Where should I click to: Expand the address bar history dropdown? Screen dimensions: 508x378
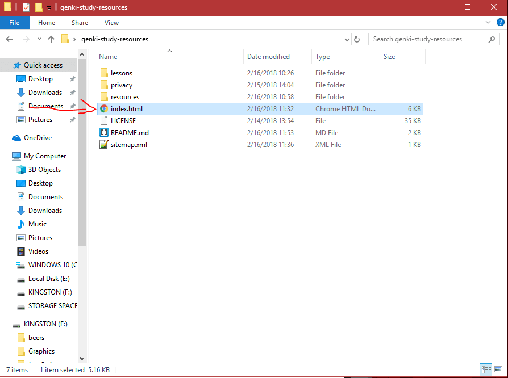(x=347, y=40)
